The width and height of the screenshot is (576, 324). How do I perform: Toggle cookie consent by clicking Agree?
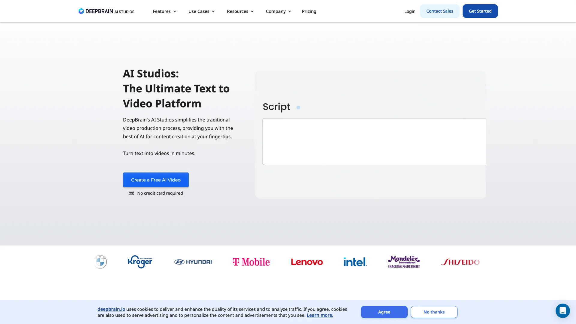(x=384, y=312)
